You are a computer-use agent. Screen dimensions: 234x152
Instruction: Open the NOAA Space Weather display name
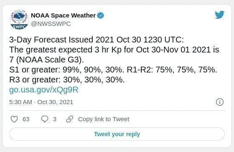pos(63,15)
